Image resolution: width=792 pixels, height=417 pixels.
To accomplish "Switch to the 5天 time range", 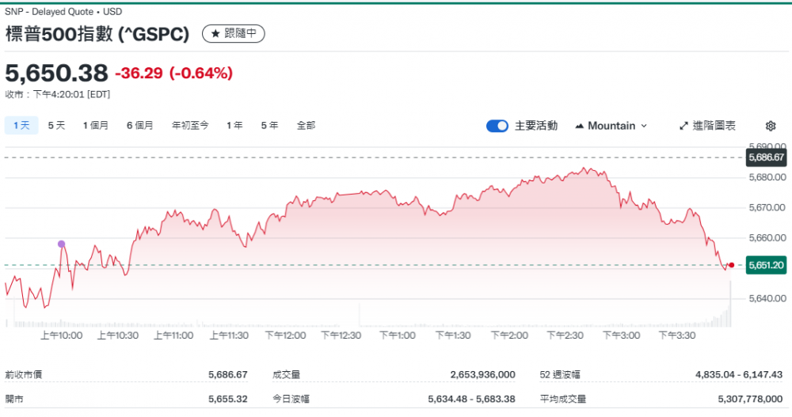I will coord(56,125).
